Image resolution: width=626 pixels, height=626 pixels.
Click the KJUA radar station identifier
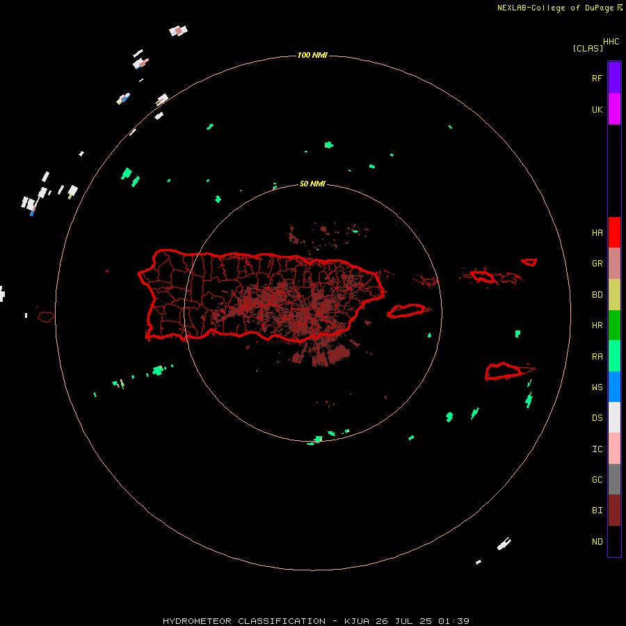point(357,621)
